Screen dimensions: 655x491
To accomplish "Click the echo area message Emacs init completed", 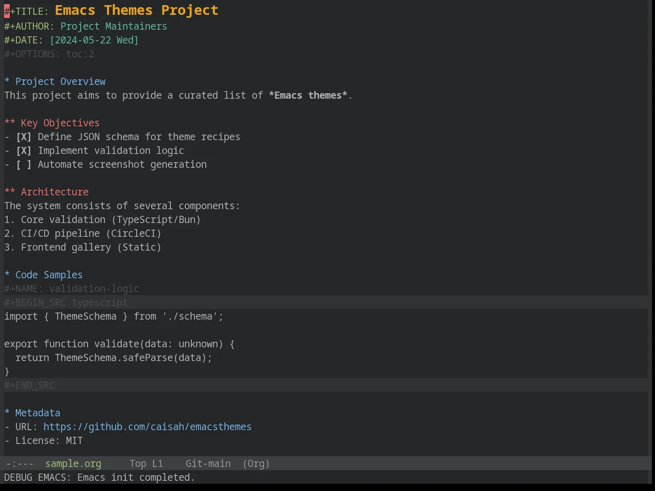I will coord(99,477).
